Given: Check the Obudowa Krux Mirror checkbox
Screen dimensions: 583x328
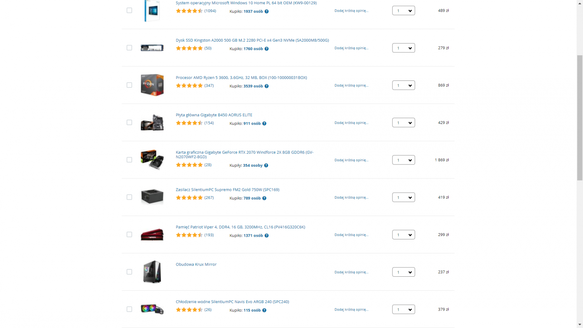Looking at the screenshot, I should pyautogui.click(x=129, y=272).
